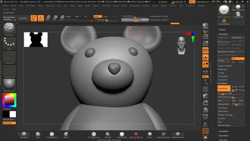This screenshot has width=250, height=141.
Task: Open the Preferences menu
Action: [x=135, y=5]
